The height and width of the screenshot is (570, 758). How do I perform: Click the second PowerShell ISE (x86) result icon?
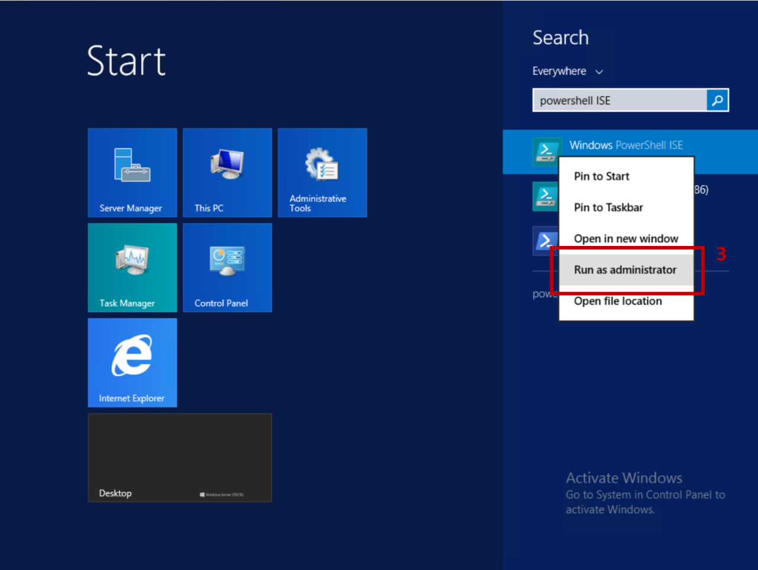click(x=545, y=196)
